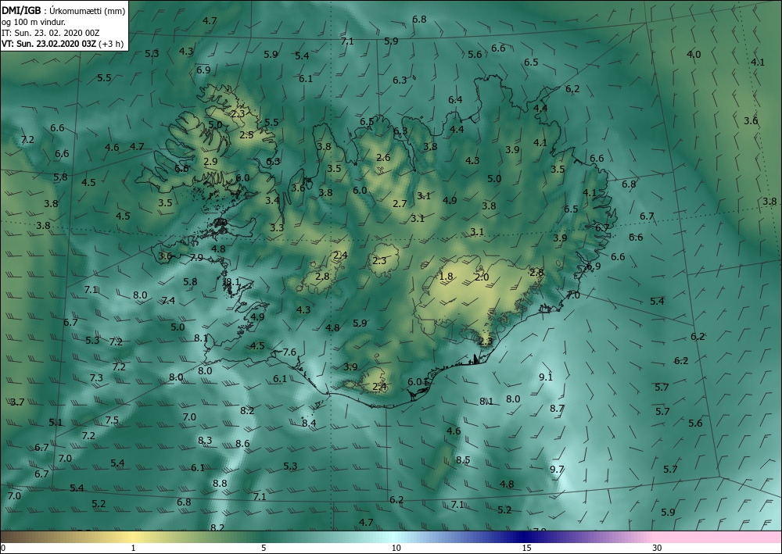Click the 8.6 value on the map
The width and height of the screenshot is (782, 554).
pyautogui.click(x=242, y=443)
